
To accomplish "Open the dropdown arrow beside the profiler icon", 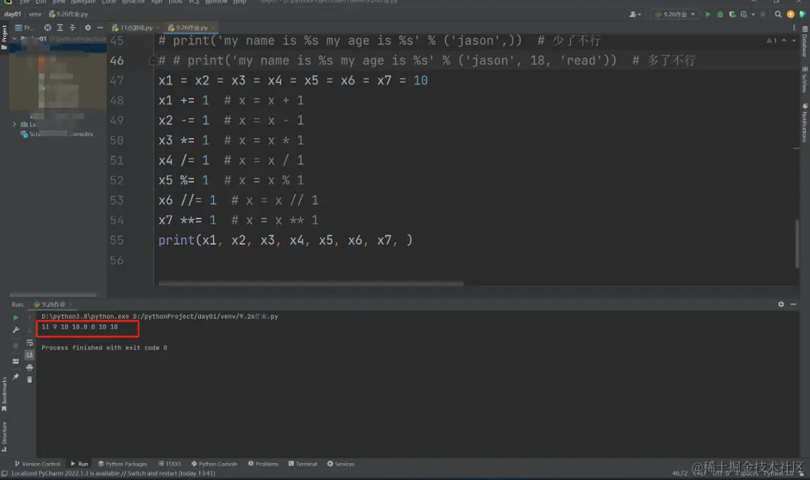I will 753,15.
